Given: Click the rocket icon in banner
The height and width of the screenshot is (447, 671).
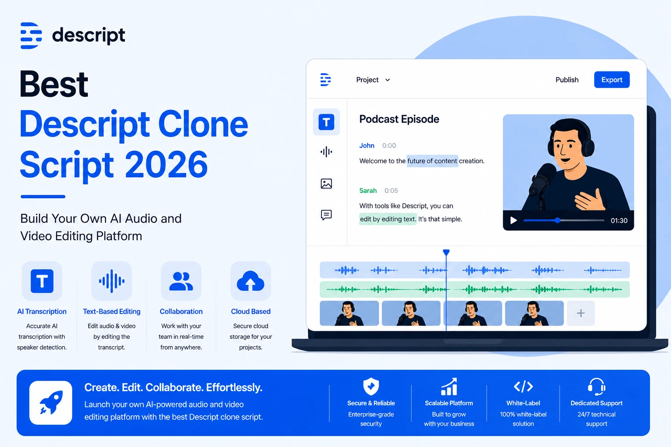Looking at the screenshot, I should pyautogui.click(x=51, y=403).
